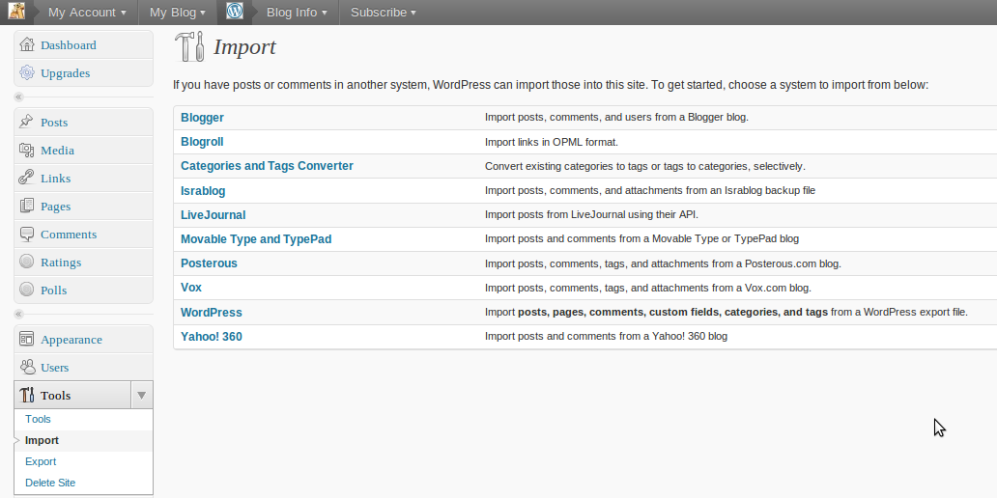The height and width of the screenshot is (498, 997).
Task: Open the Subscribe dropdown menu
Action: [x=383, y=13]
